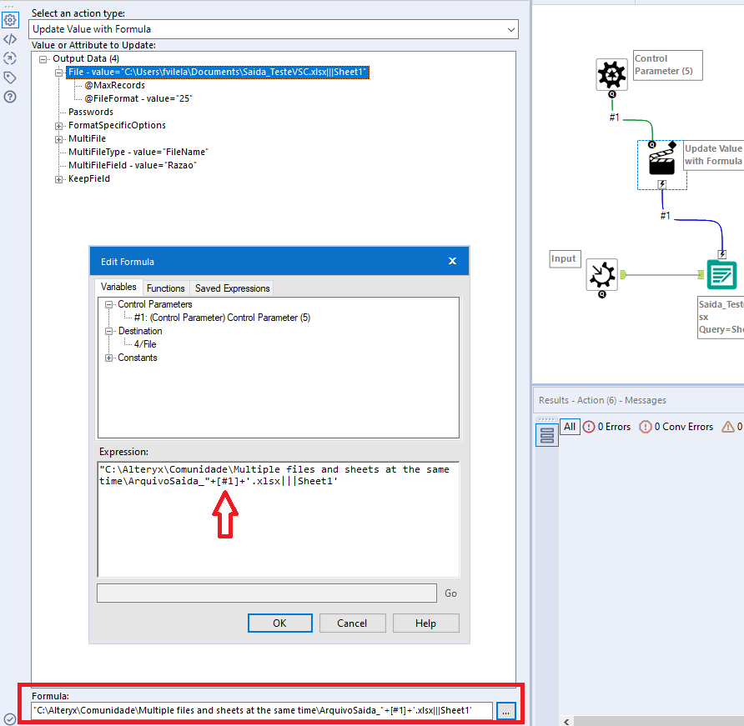744x726 pixels.
Task: Select the #1 Control Parameter (5) variable
Action: pyautogui.click(x=222, y=318)
